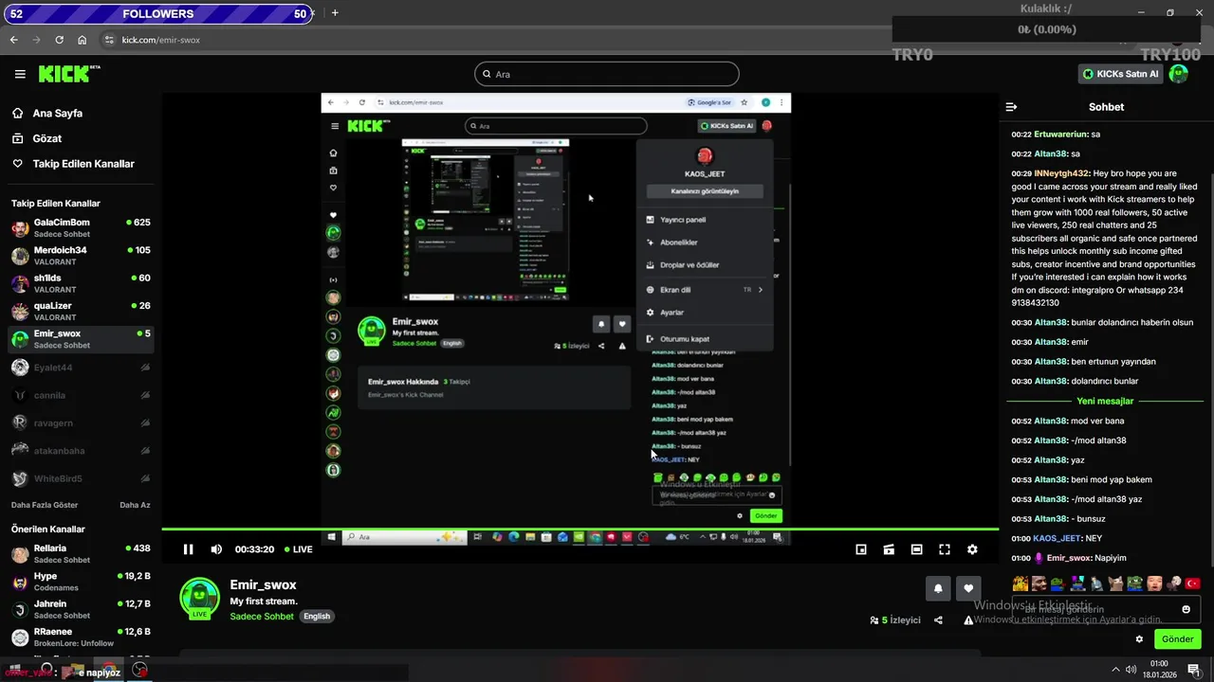
Task: Jump to Yeni mesajlar in chat
Action: (x=1106, y=402)
